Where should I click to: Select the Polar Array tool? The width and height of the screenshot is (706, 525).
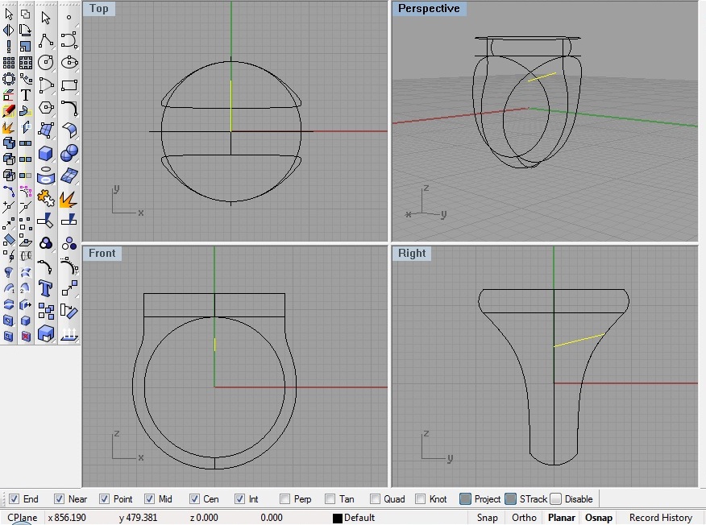(x=9, y=79)
